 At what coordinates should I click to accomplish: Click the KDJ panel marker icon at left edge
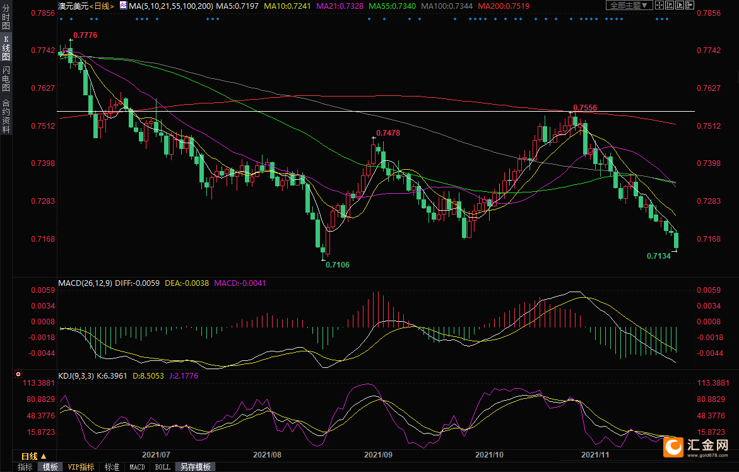(x=19, y=374)
